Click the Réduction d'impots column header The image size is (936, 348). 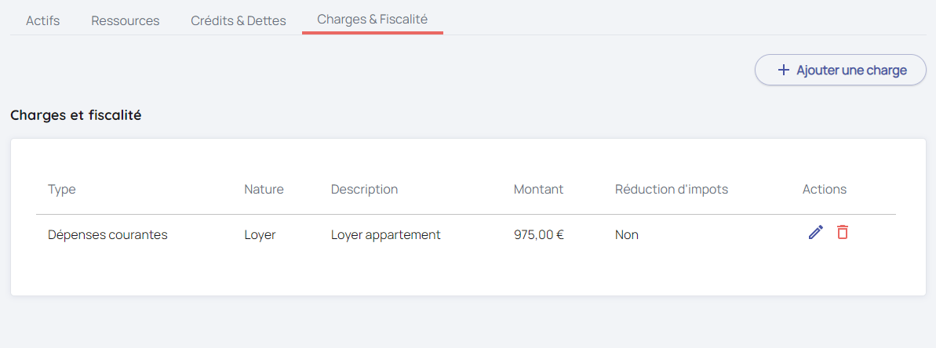(672, 189)
